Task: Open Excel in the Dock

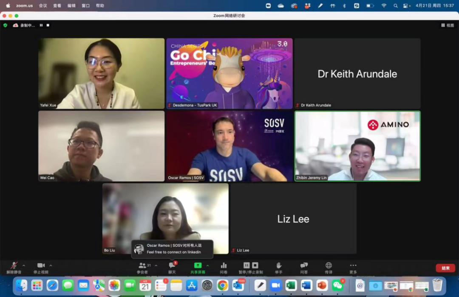Action: (x=291, y=285)
